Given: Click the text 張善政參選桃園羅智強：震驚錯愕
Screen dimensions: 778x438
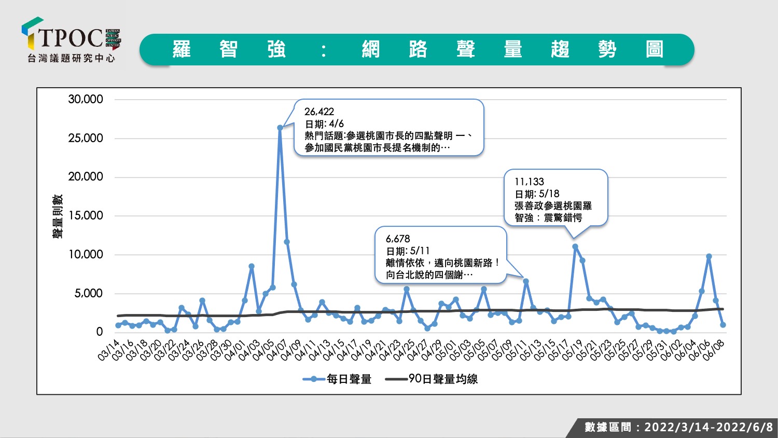Looking at the screenshot, I should tap(553, 212).
